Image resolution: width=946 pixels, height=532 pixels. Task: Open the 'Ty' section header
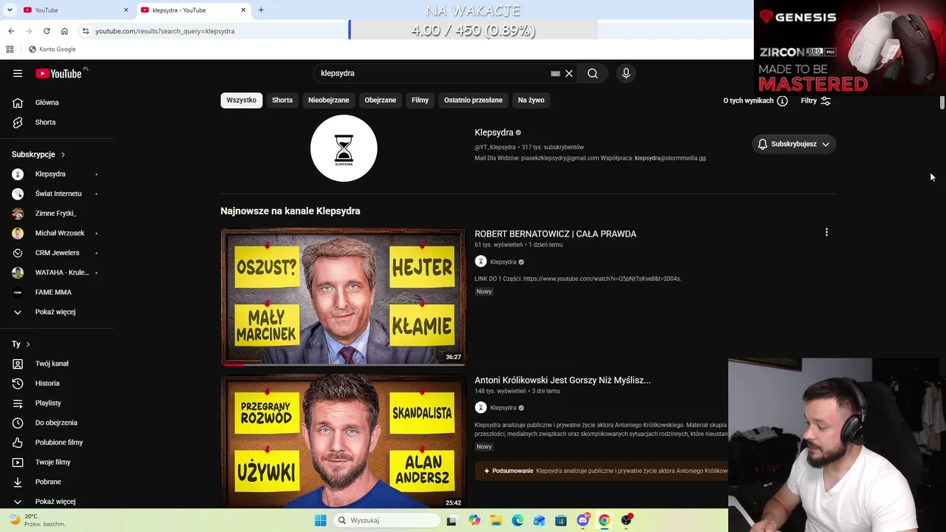[x=21, y=344]
